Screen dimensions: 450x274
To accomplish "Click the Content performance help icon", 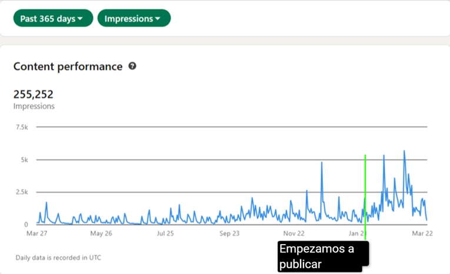I will tap(132, 66).
